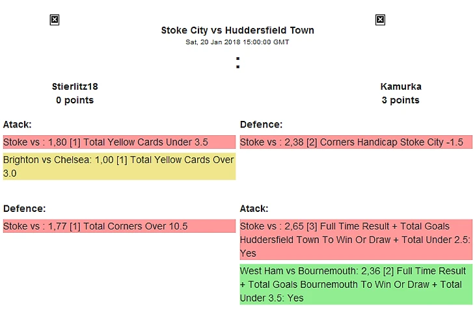This screenshot has height=312, width=475.
Task: Click red Total Corners Over 10.5 bet
Action: (119, 226)
